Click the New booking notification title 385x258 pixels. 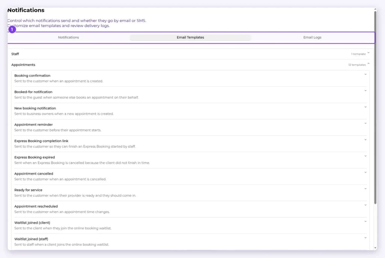tap(35, 108)
